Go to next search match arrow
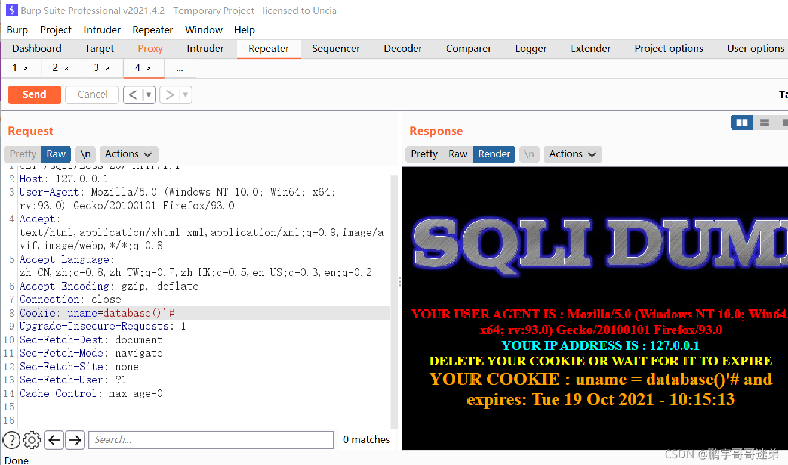788x465 pixels. pyautogui.click(x=75, y=440)
